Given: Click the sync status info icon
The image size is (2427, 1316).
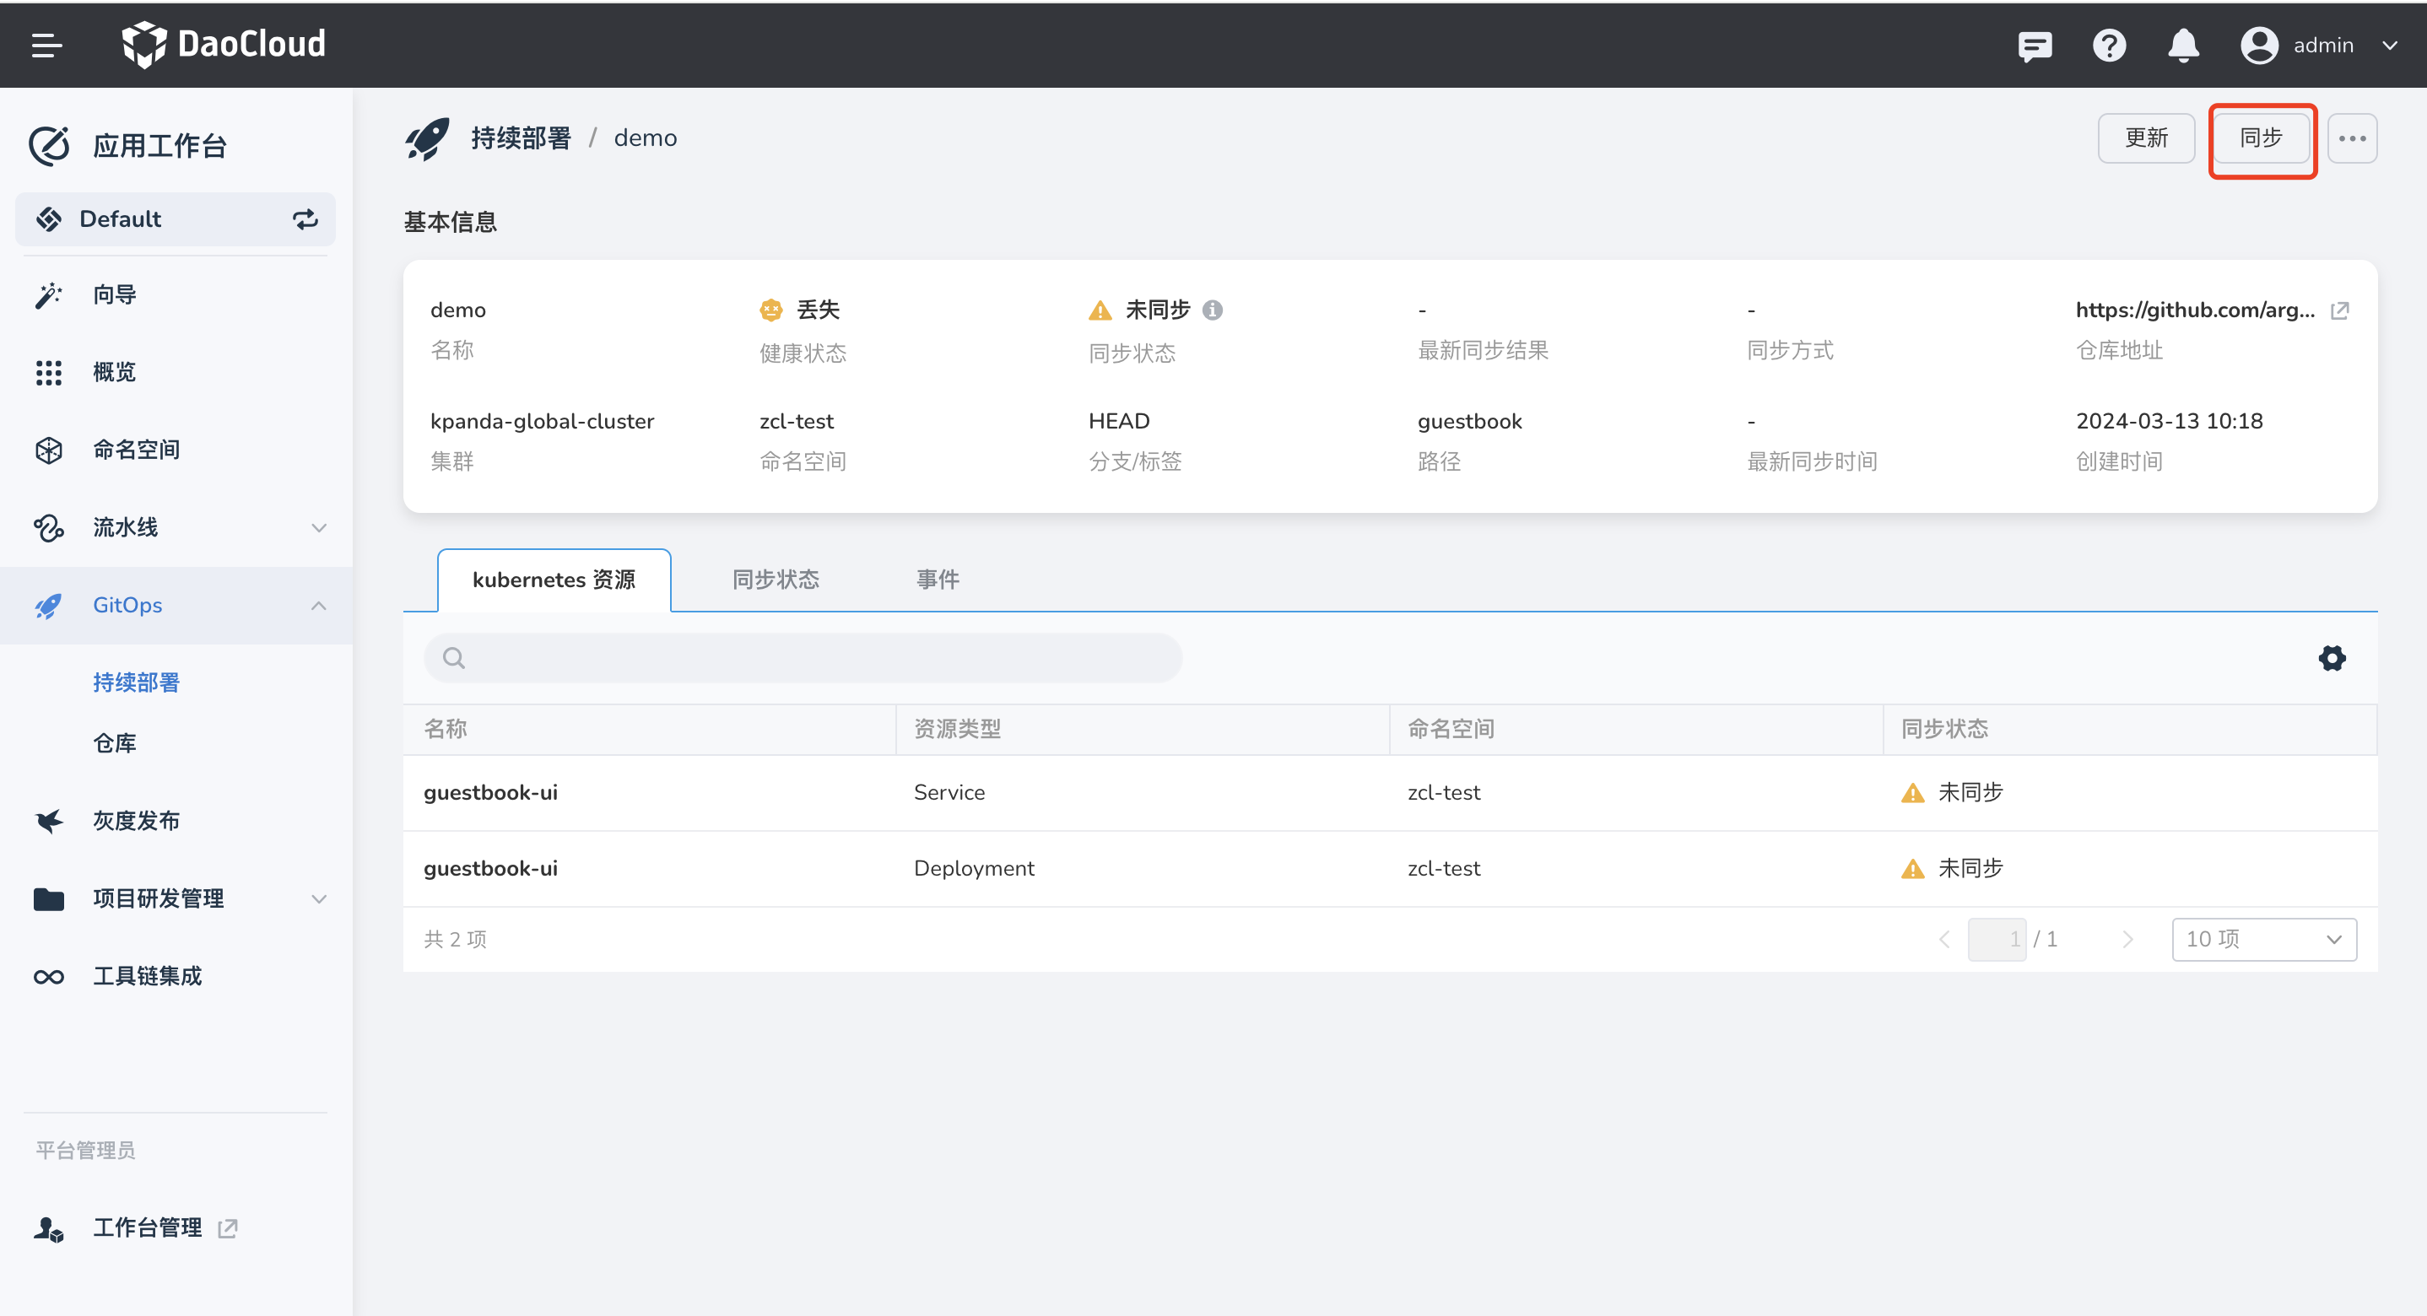Looking at the screenshot, I should (1213, 310).
